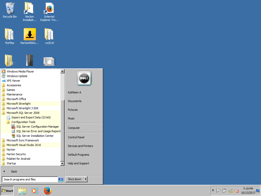
Task: Click the programs list scrollbar thumb
Action: (x=62, y=130)
